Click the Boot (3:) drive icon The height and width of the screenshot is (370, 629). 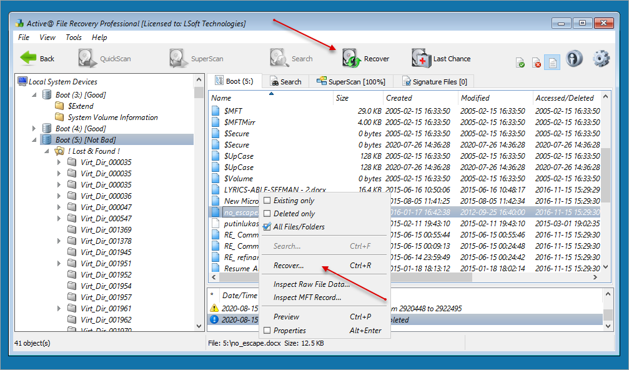(47, 95)
